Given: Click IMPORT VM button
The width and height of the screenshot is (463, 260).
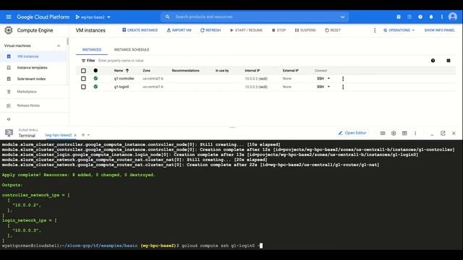Looking at the screenshot, I should (179, 30).
